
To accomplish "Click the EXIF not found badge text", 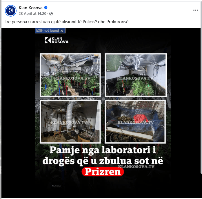I will pyautogui.click(x=48, y=31).
